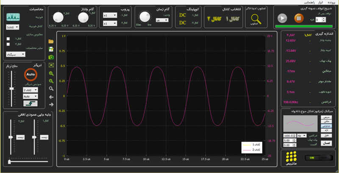
Task: Click the Channel 2 legend entry
Action: click(252, 150)
